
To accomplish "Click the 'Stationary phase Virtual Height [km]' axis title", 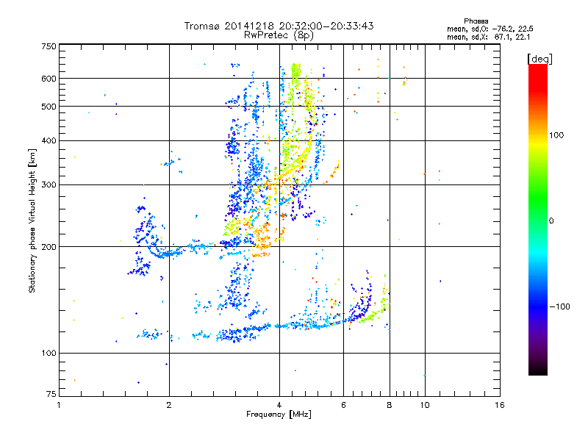I will point(32,220).
